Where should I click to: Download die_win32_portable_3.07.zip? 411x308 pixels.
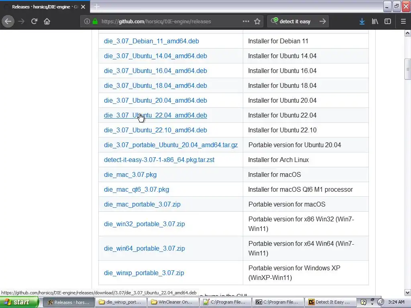(x=144, y=224)
